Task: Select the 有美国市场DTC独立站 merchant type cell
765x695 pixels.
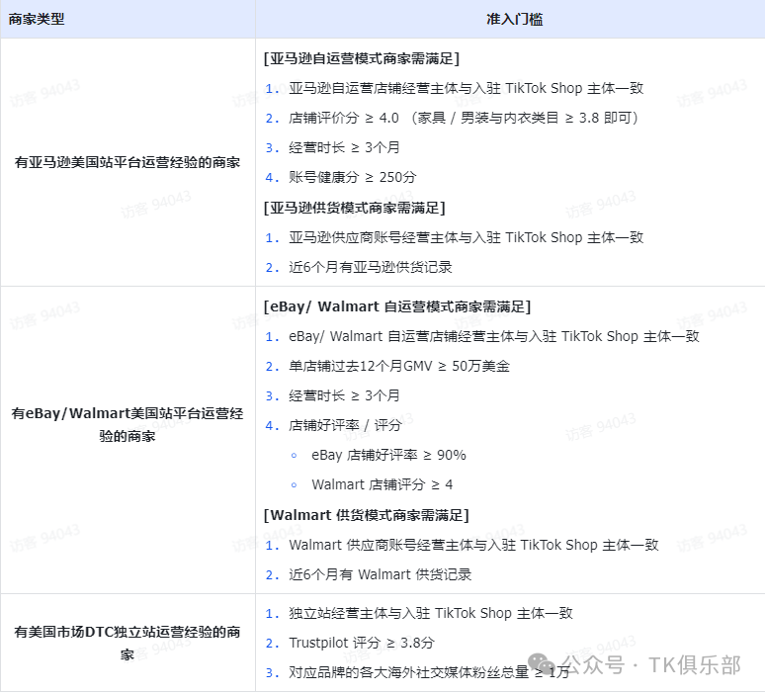Action: point(127,642)
